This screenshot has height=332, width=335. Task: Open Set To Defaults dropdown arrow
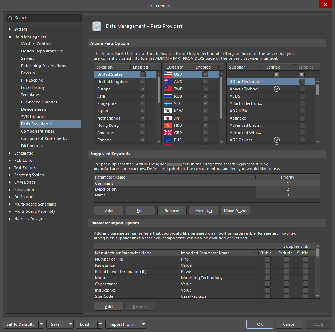[41, 324]
